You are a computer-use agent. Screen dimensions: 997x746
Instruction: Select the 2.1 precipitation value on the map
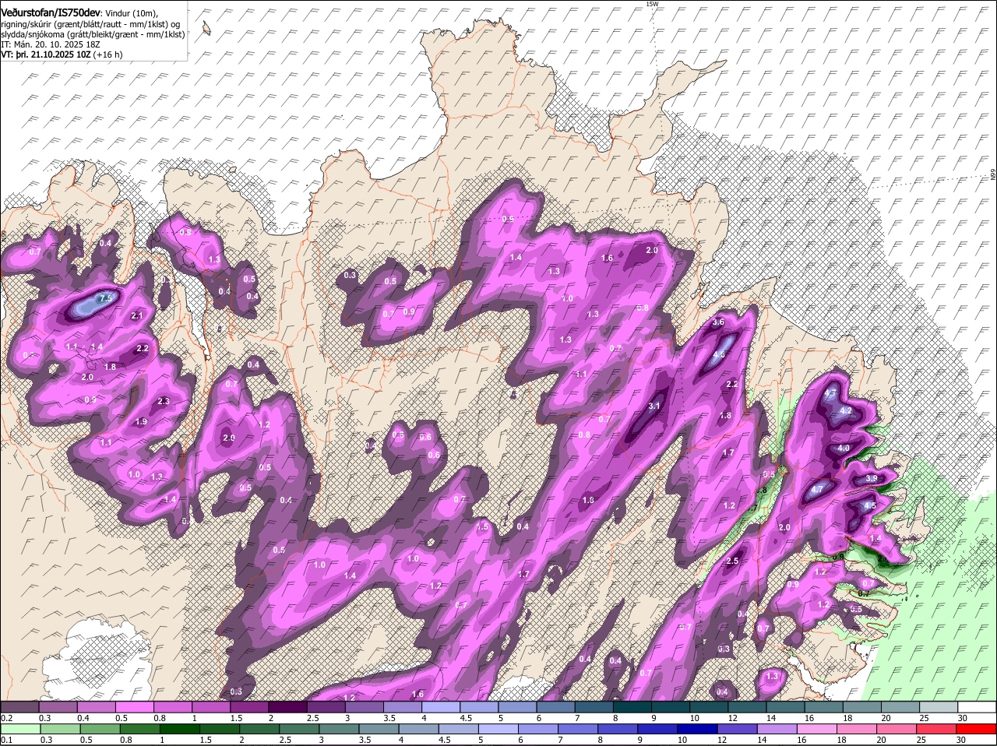137,315
